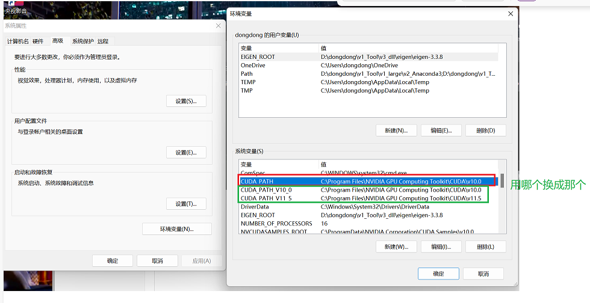Image resolution: width=590 pixels, height=303 pixels.
Task: Click 新建(N) for user variables
Action: pos(396,130)
